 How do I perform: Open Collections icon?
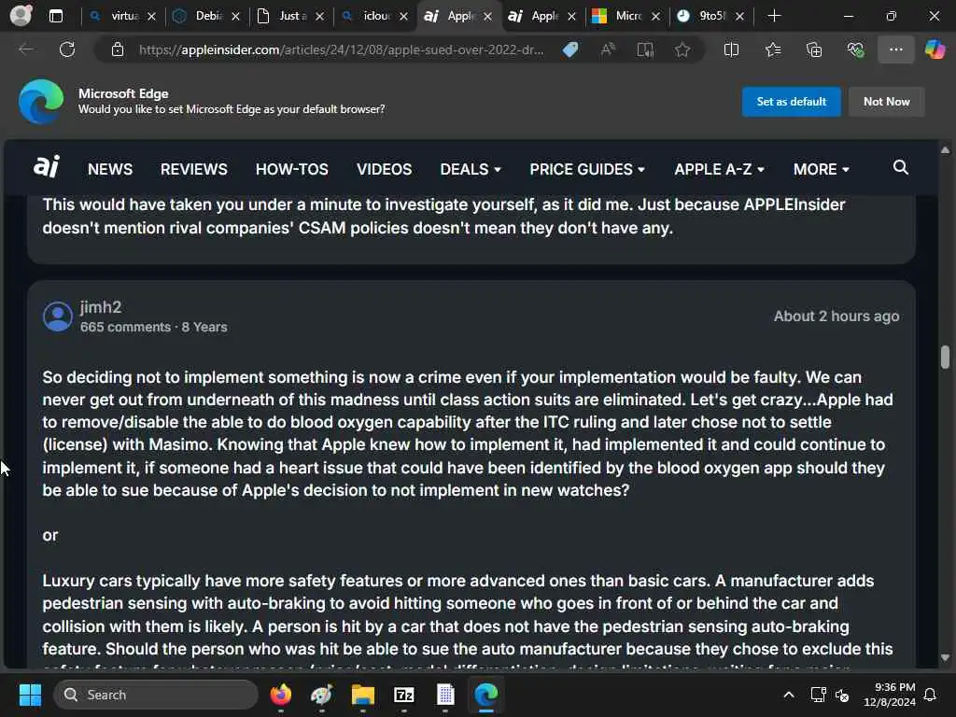[814, 49]
